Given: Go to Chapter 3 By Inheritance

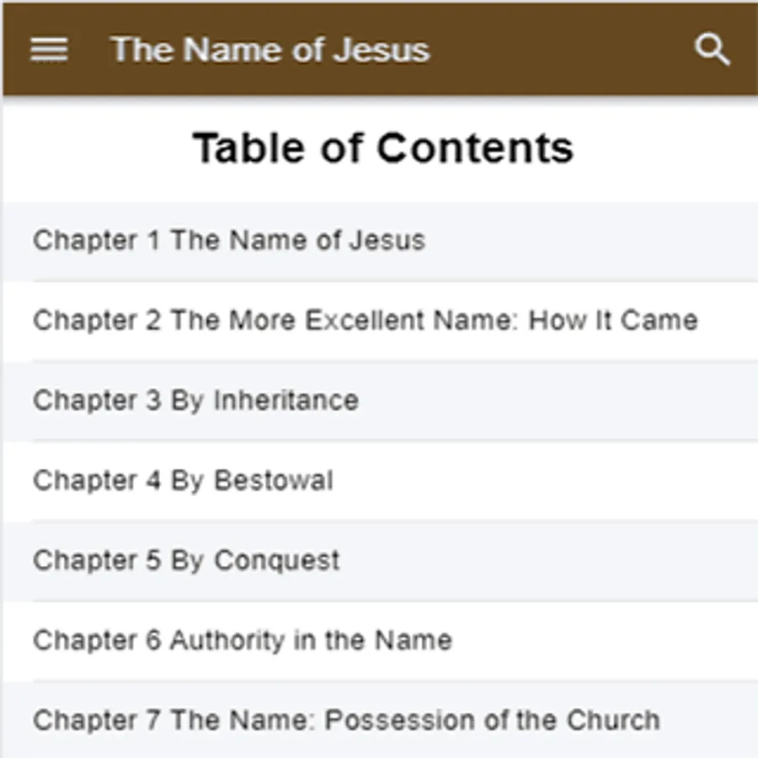Looking at the screenshot, I should 195,401.
